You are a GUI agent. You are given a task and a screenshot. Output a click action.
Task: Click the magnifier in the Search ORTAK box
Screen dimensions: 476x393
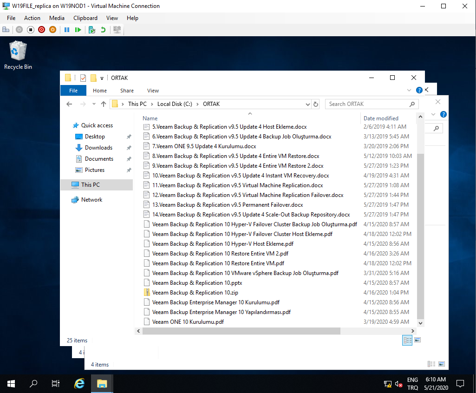[x=412, y=104]
